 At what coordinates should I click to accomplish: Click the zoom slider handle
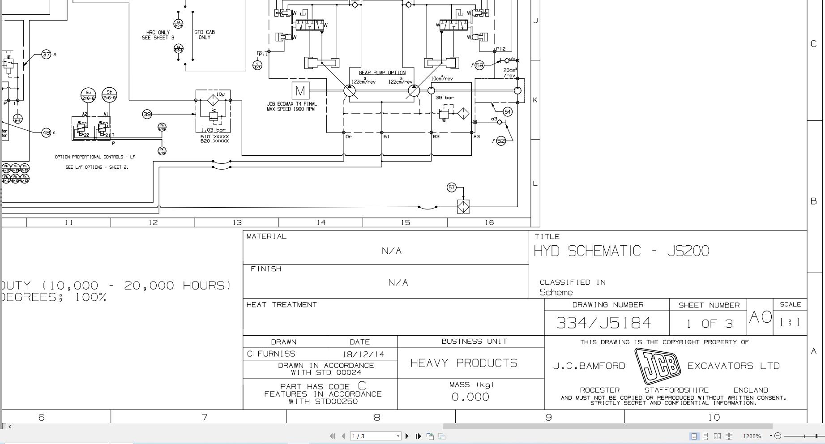816,436
